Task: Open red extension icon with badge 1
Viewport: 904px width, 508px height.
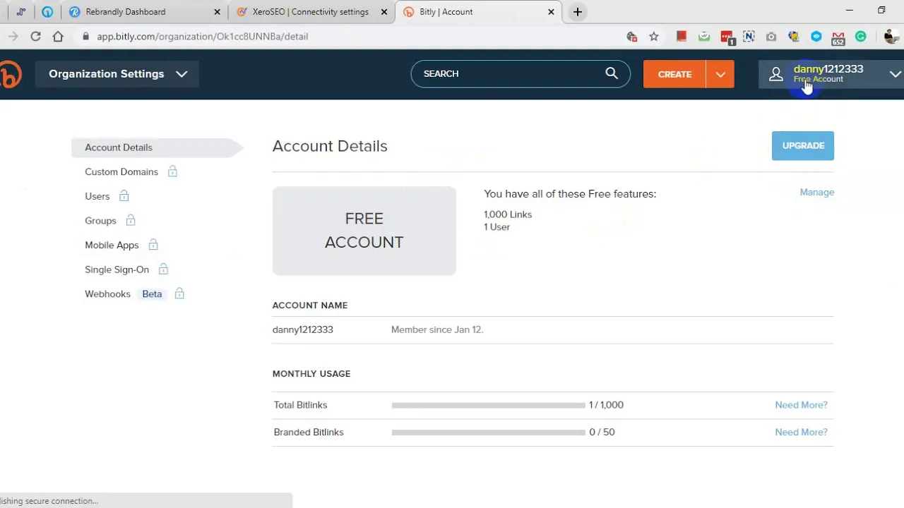Action: pos(727,37)
